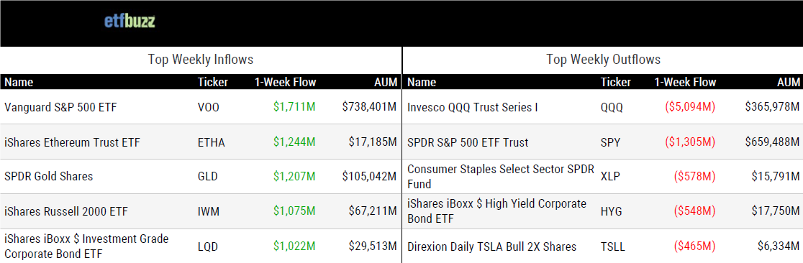Click the outflows Name column header
Screen dimensions: 803x263
422,82
